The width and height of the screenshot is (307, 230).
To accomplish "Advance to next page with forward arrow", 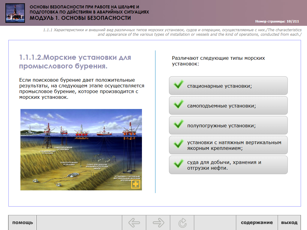I will (x=158, y=223).
